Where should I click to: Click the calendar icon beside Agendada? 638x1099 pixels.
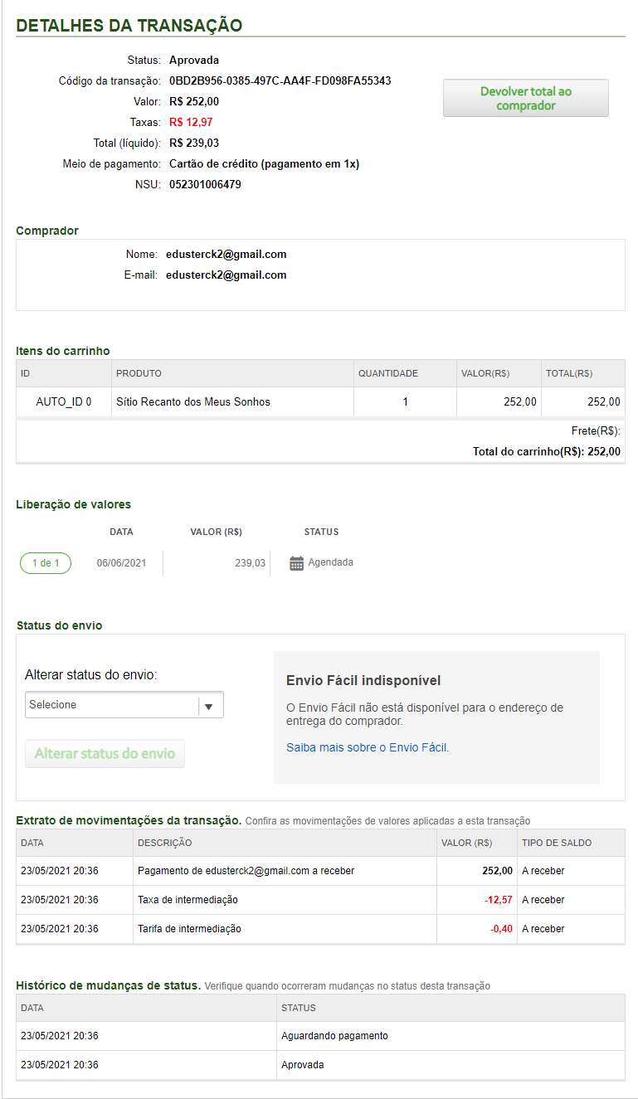coord(296,563)
